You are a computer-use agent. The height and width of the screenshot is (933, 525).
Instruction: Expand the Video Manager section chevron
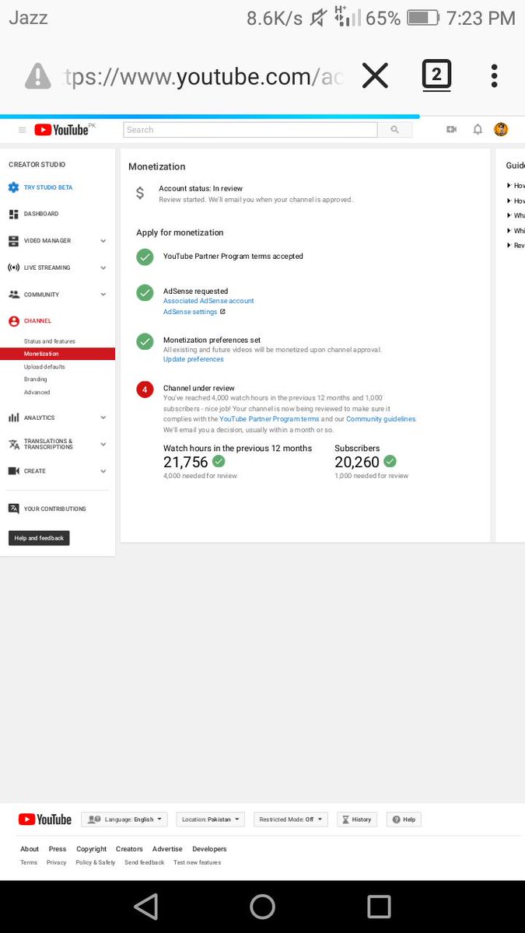point(103,241)
